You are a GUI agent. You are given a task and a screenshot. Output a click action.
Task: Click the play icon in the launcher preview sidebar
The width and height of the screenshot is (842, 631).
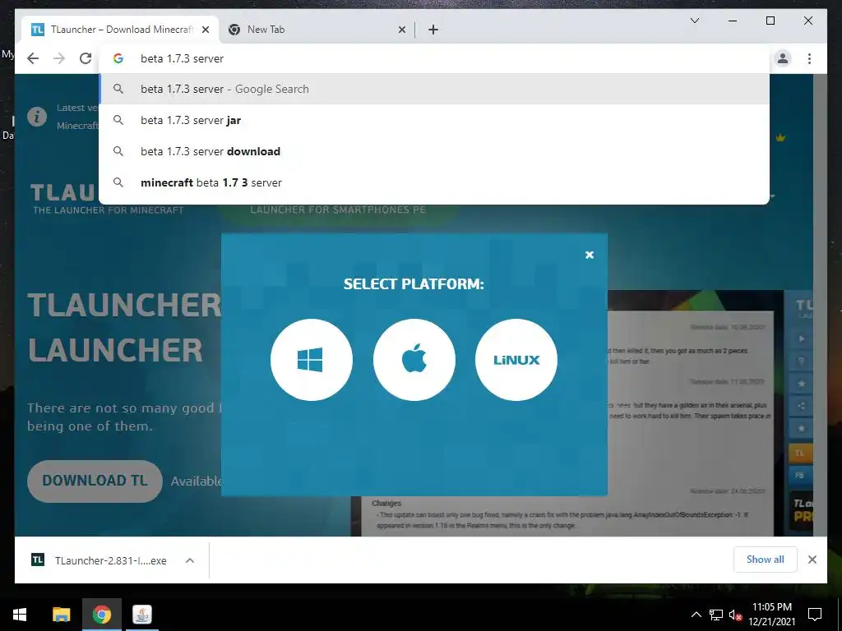[801, 339]
